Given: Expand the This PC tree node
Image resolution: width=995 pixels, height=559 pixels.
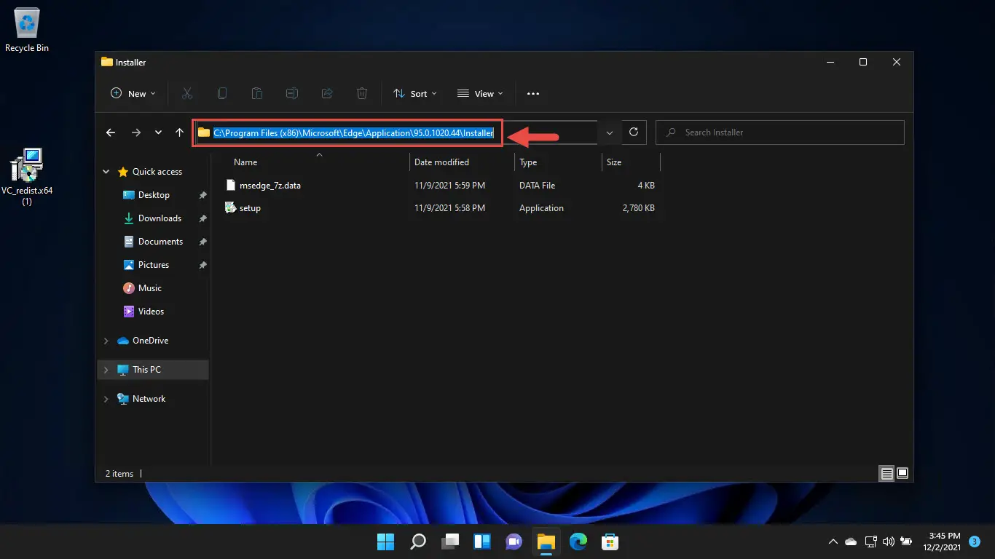Looking at the screenshot, I should click(x=106, y=370).
